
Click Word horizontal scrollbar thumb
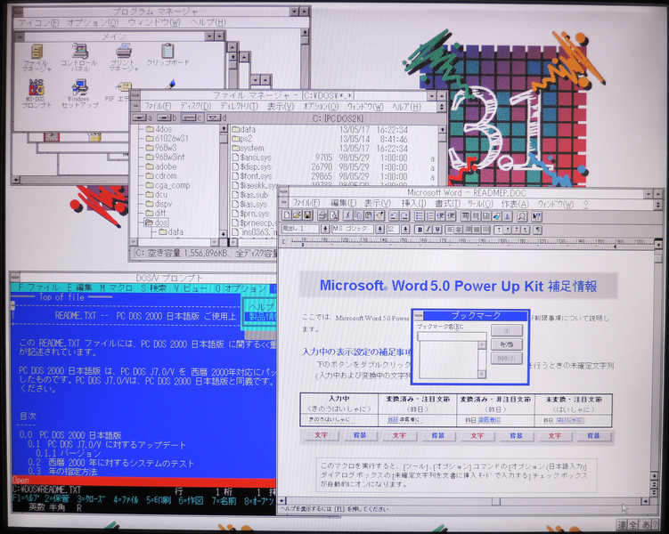(x=496, y=501)
